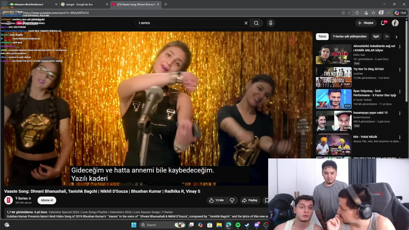The height and width of the screenshot is (230, 409).
Task: Select 'T-Series adlı yükleyiciden' chip
Action: click(x=350, y=36)
